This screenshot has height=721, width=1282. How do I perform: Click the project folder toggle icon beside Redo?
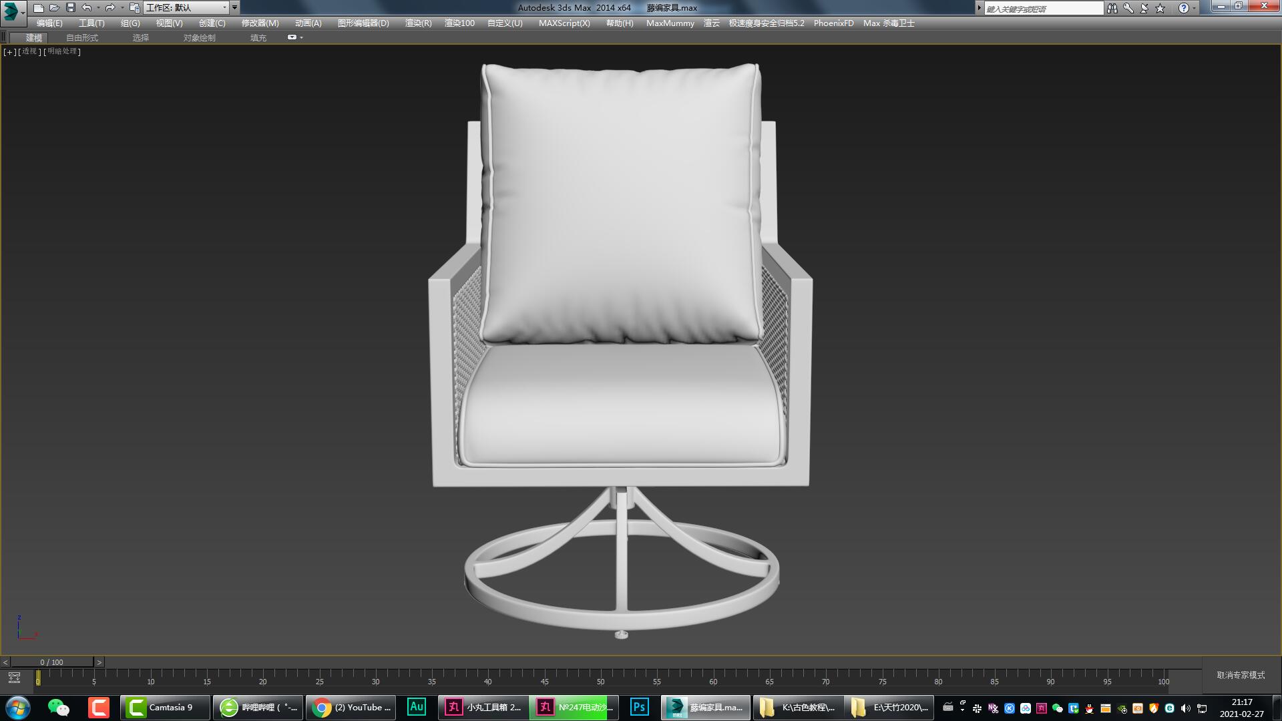pos(136,7)
